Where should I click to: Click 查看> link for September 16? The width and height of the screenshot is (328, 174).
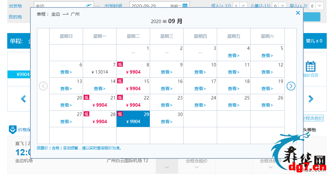point(167,89)
